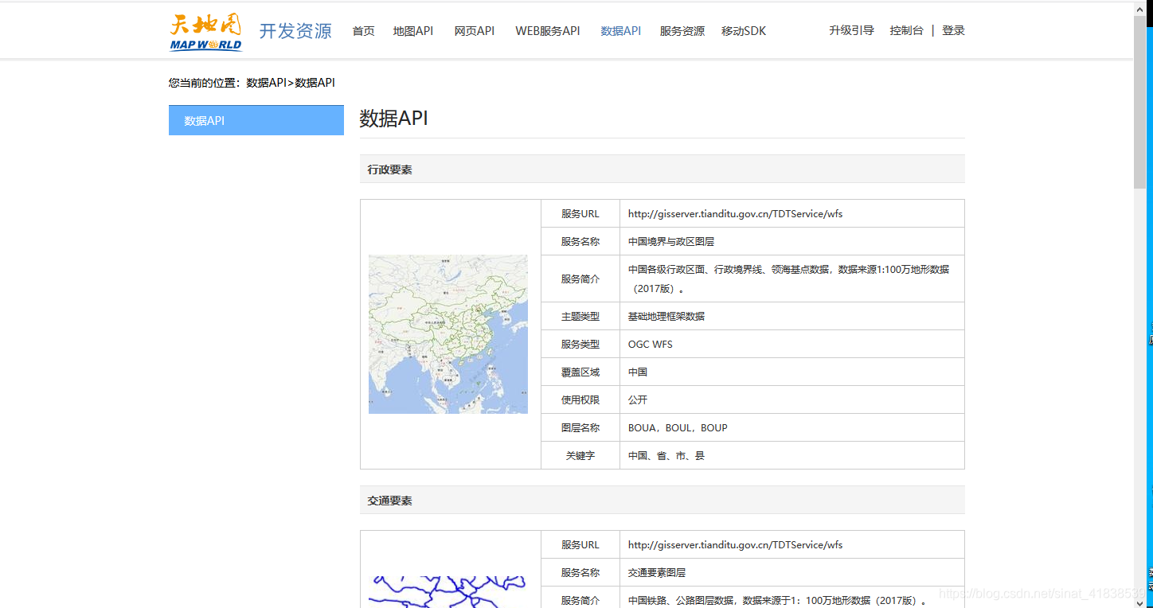Viewport: 1153px width, 608px height.
Task: Open the 数据API top navigation tab
Action: pos(620,31)
